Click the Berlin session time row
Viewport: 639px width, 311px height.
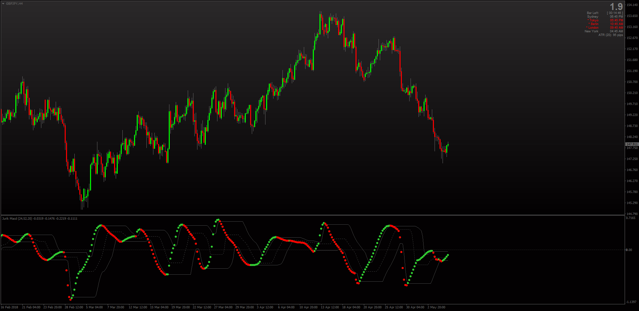pos(606,24)
